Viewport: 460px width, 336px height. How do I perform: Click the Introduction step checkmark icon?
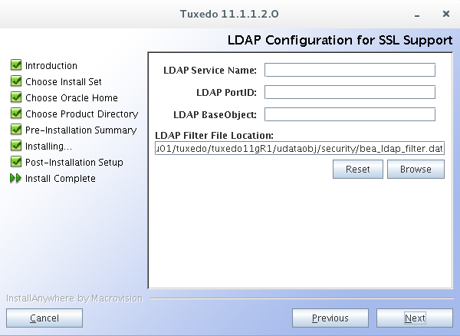click(16, 65)
